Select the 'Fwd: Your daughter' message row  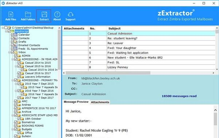click(139, 48)
